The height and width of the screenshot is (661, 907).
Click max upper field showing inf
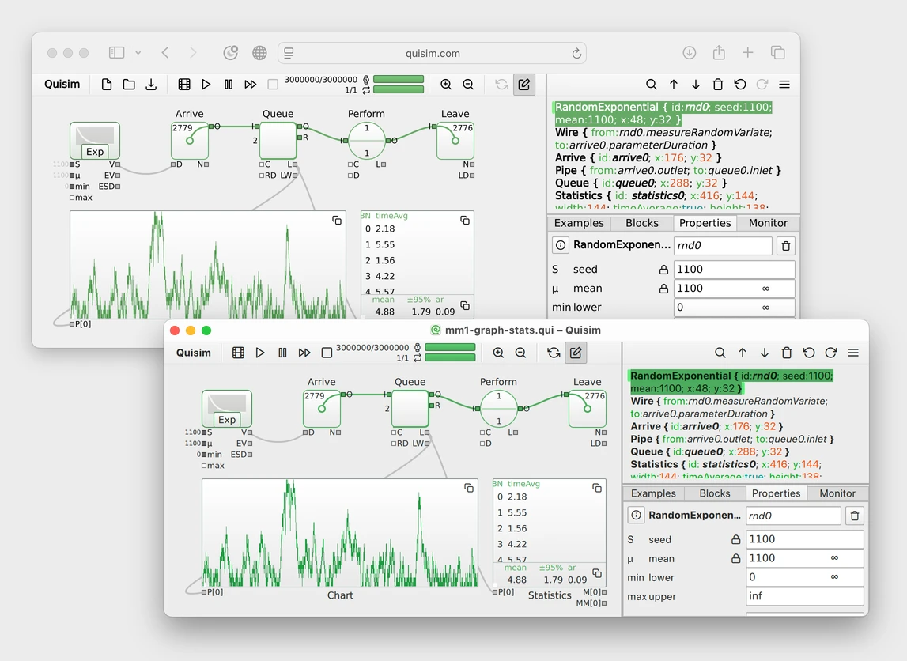pos(805,596)
